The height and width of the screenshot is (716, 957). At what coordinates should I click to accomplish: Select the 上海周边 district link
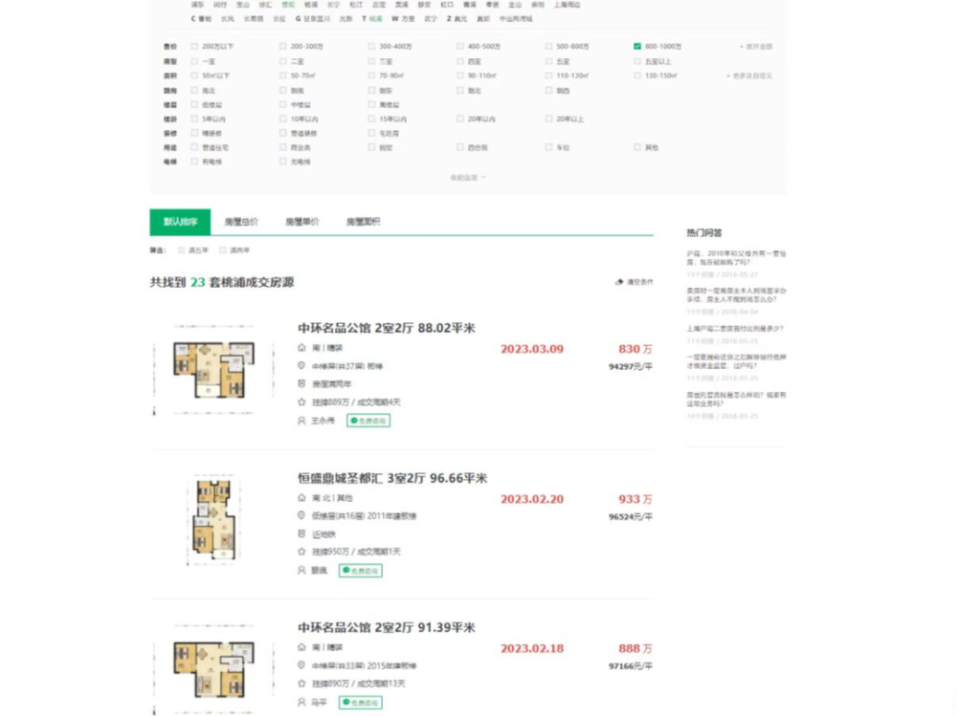(567, 5)
